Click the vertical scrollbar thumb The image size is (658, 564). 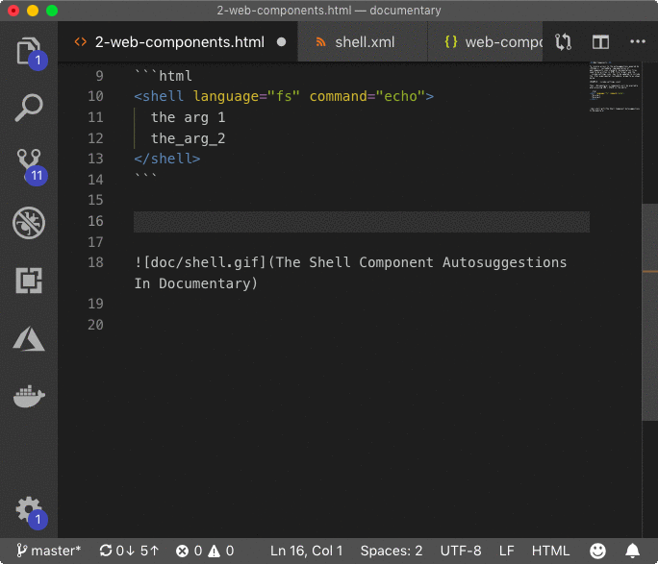[649, 311]
